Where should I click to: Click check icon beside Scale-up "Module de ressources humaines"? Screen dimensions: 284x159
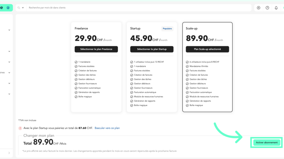(187, 97)
